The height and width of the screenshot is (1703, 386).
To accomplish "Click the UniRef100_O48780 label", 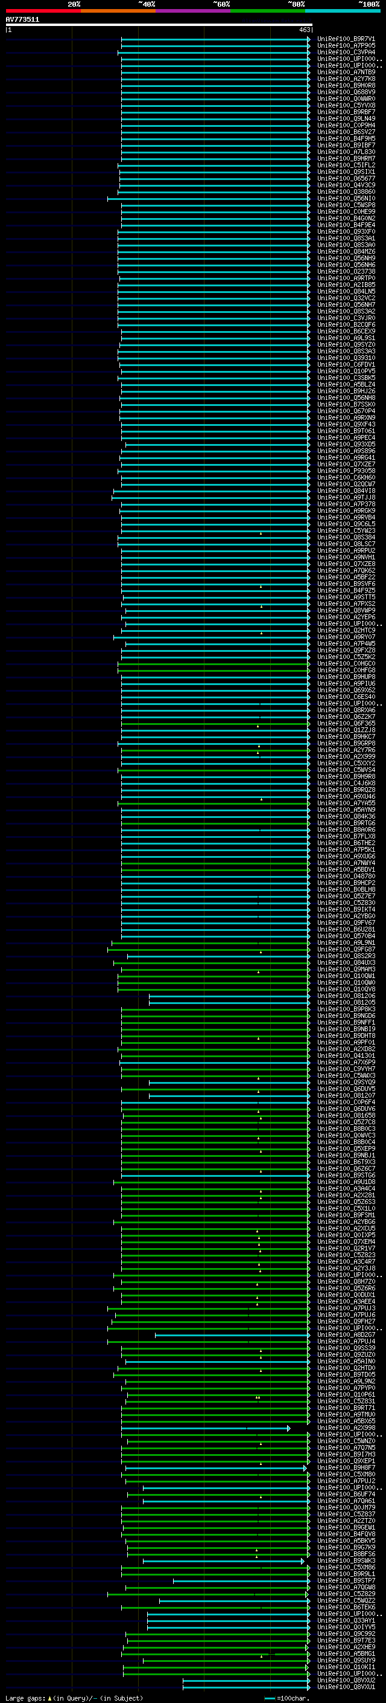I will (x=346, y=876).
